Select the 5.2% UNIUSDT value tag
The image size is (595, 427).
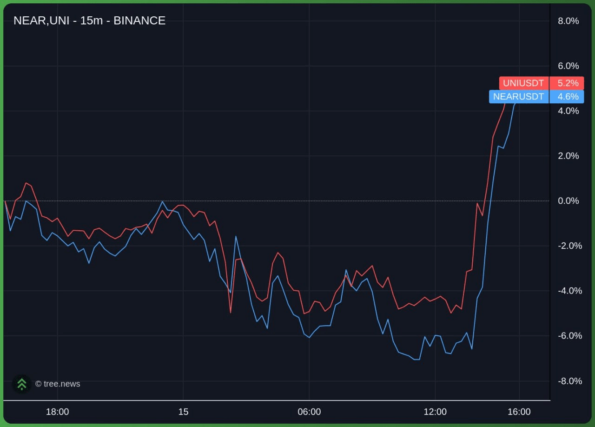567,83
